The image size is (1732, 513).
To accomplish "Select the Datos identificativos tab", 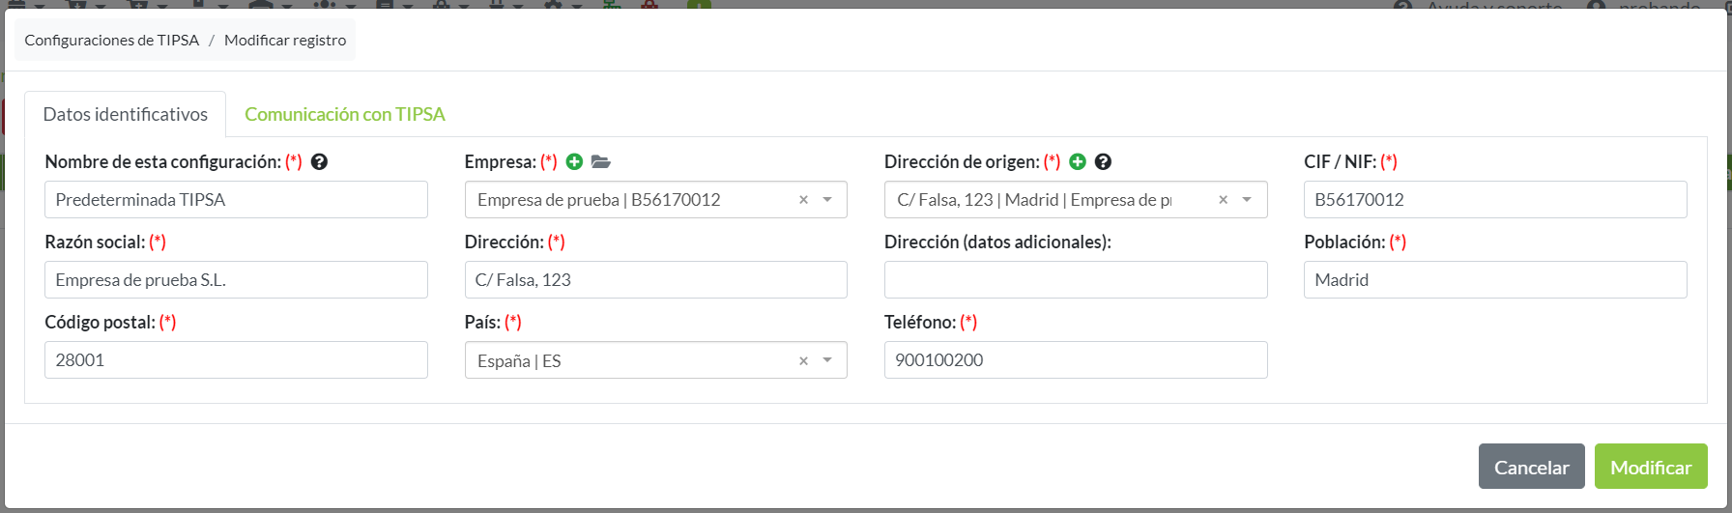I will pos(126,114).
